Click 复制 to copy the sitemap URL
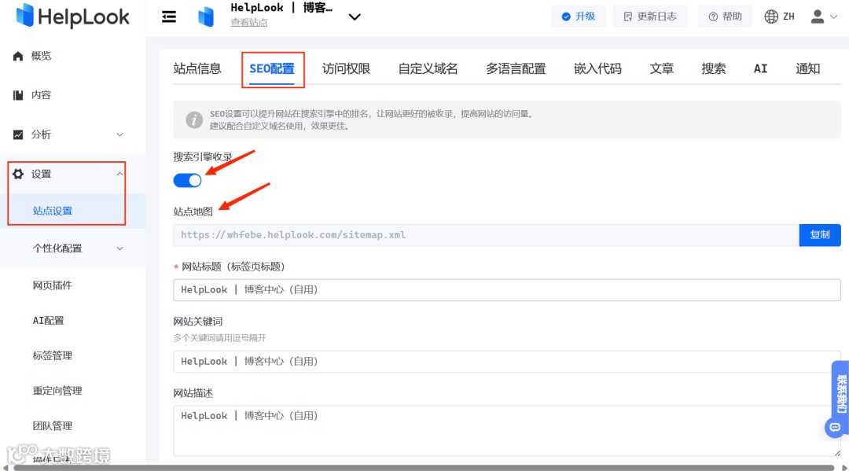Viewport: 849px width, 471px height. [x=820, y=235]
